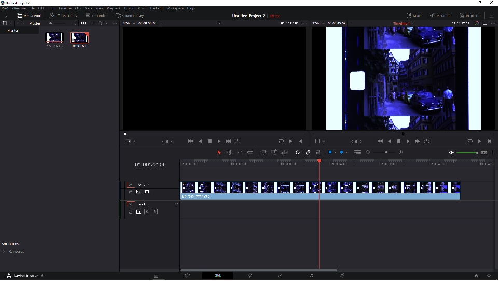Open the Effects Library panel
This screenshot has width=499, height=281.
[x=63, y=15]
